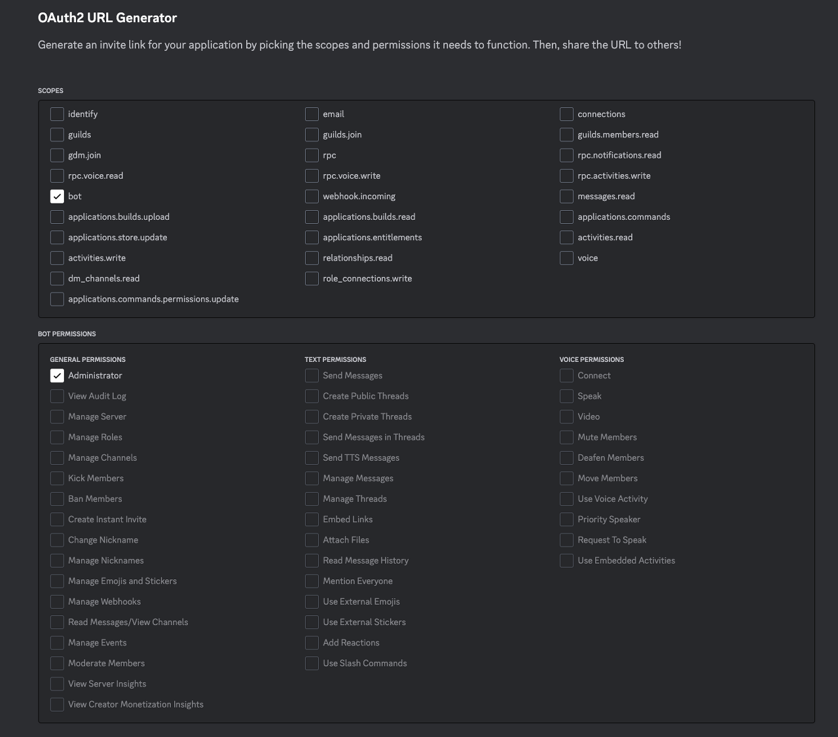
Task: Tick the guilds scope checkbox
Action: [x=57, y=135]
